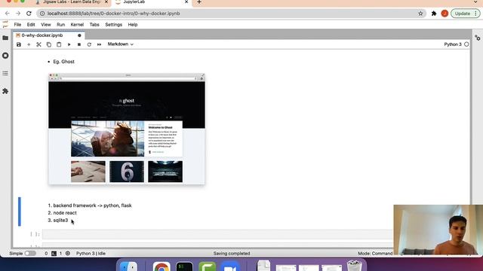Viewport: 483px width, 271px height.
Task: Click the empty code cell input
Action: (217, 234)
